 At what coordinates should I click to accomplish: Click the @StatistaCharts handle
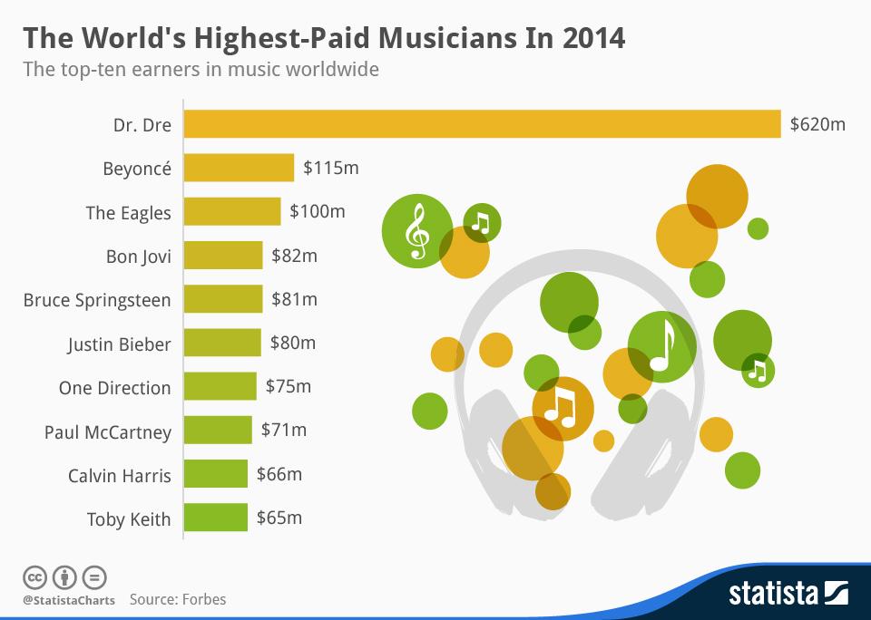[68, 599]
